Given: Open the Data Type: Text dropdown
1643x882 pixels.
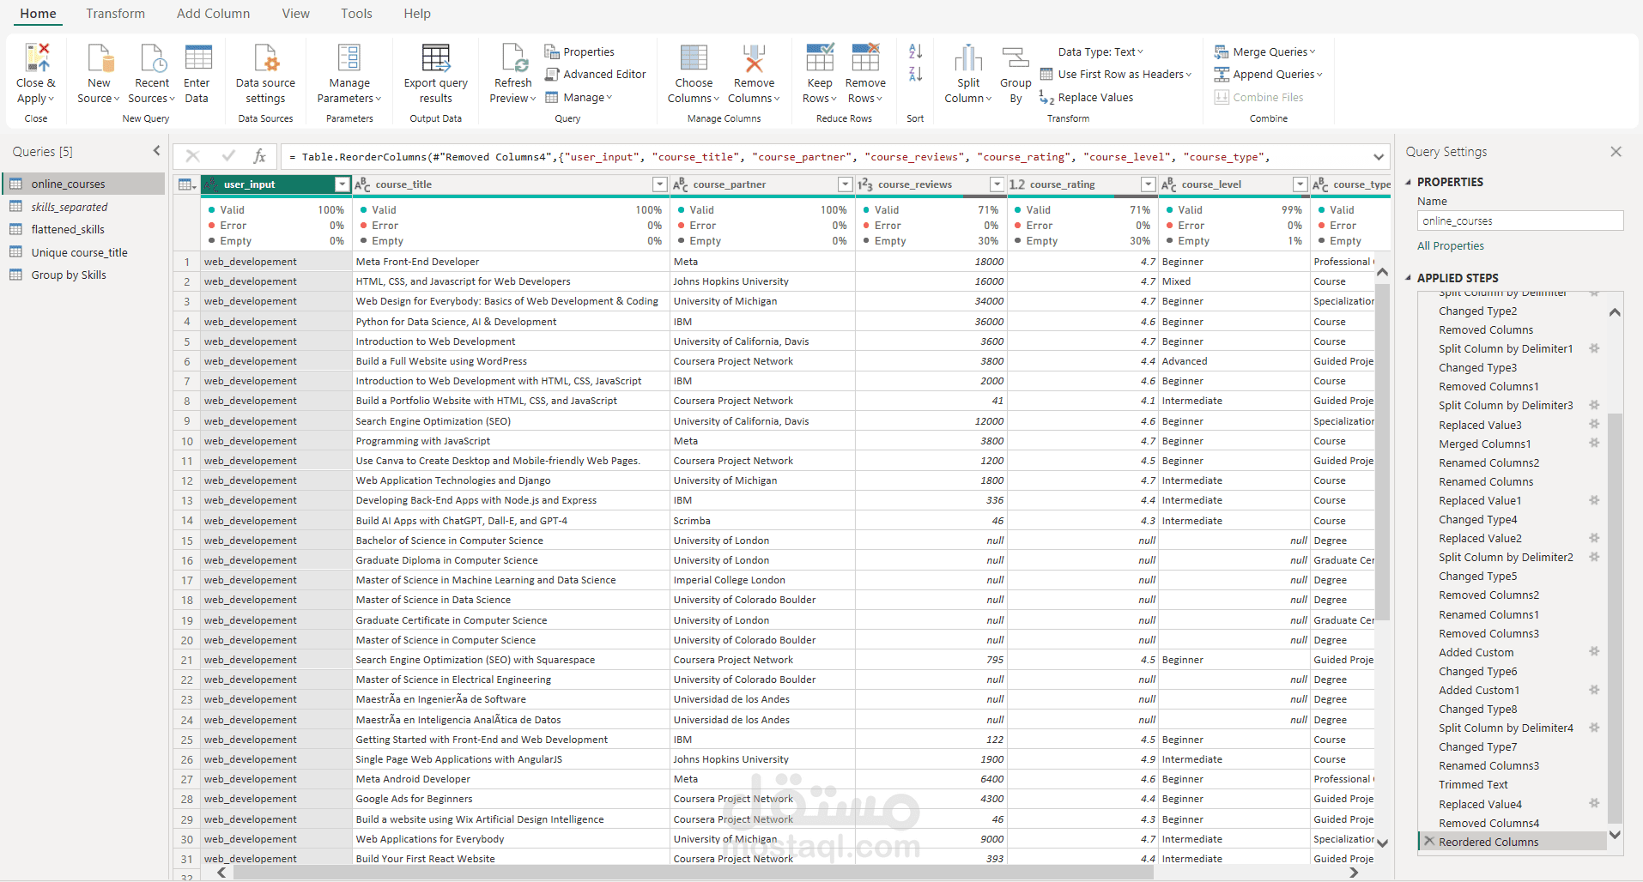Looking at the screenshot, I should coord(1100,51).
